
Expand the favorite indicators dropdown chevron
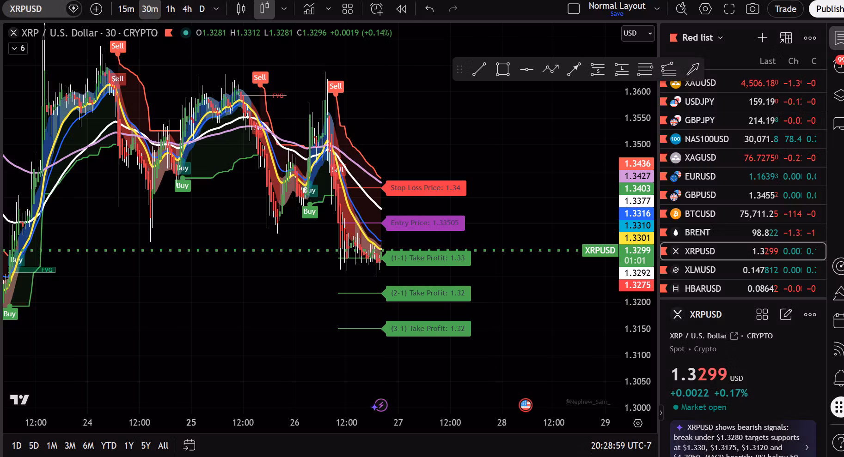click(328, 9)
